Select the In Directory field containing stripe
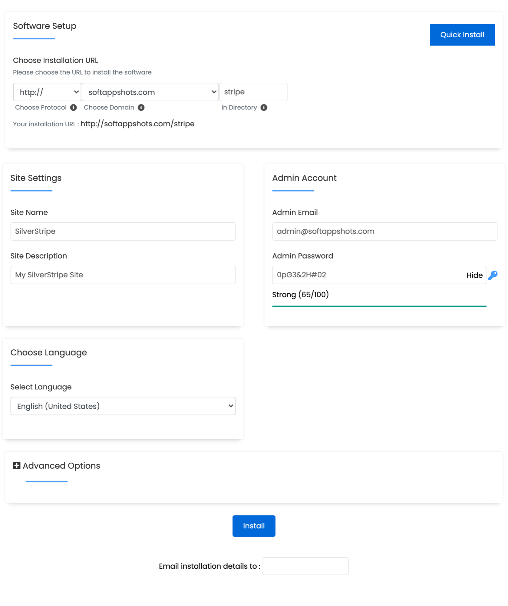The height and width of the screenshot is (606, 508). tap(254, 92)
